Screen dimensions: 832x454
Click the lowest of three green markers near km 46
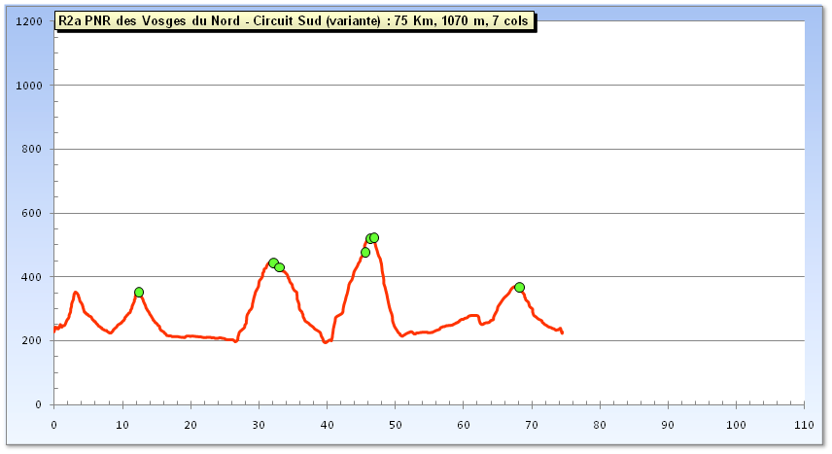point(365,252)
